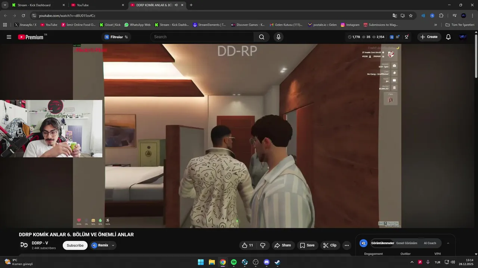
Task: Open more actions three-dot menu
Action: point(347,245)
